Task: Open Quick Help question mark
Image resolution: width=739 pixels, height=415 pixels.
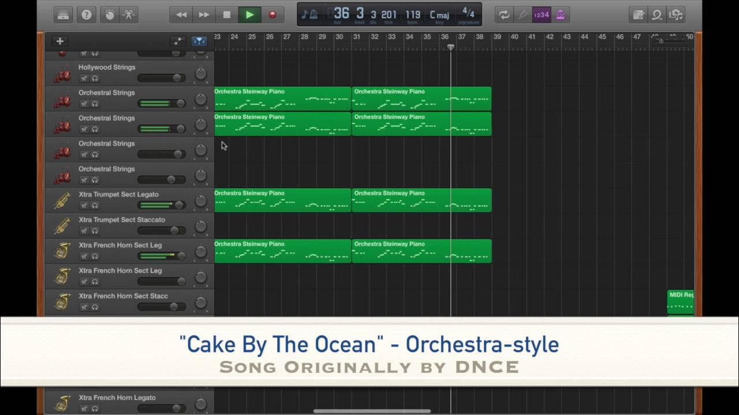Action: click(x=86, y=15)
